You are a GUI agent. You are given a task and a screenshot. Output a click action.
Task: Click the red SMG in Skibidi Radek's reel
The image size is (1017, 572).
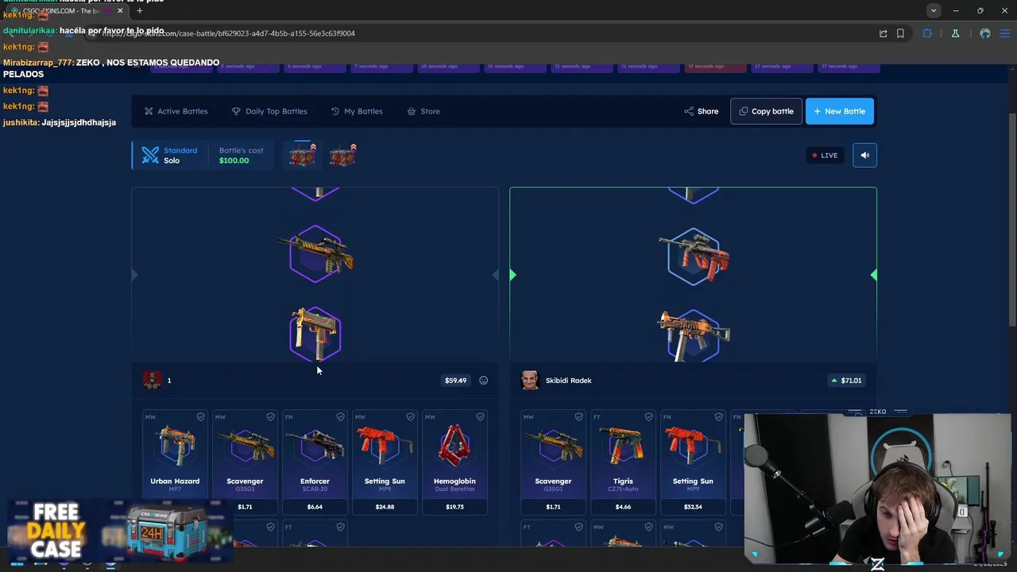coord(694,256)
